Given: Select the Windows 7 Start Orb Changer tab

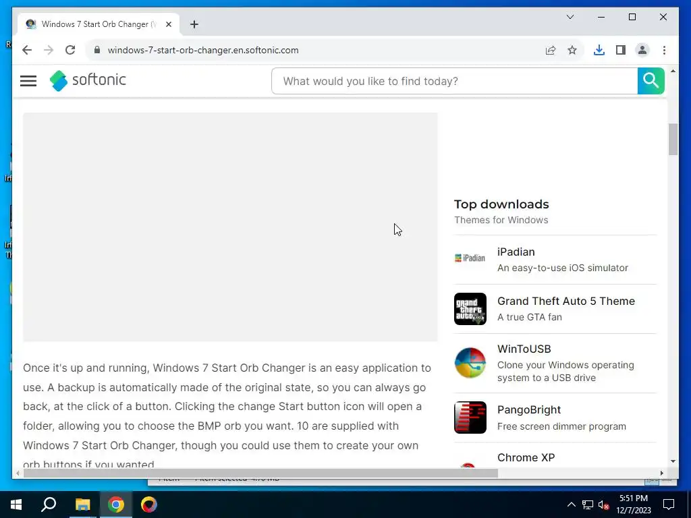Looking at the screenshot, I should pyautogui.click(x=99, y=24).
